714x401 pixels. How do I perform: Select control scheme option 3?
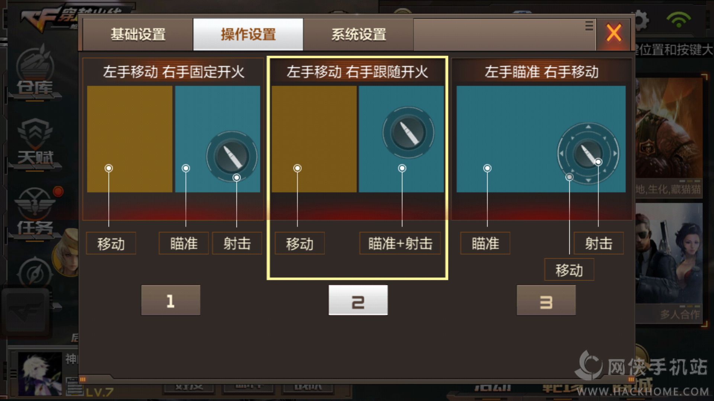coord(546,300)
